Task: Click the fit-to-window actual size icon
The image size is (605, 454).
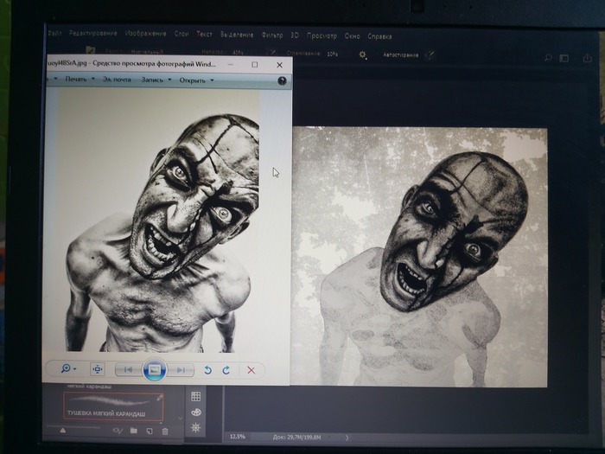Action: coord(97,369)
